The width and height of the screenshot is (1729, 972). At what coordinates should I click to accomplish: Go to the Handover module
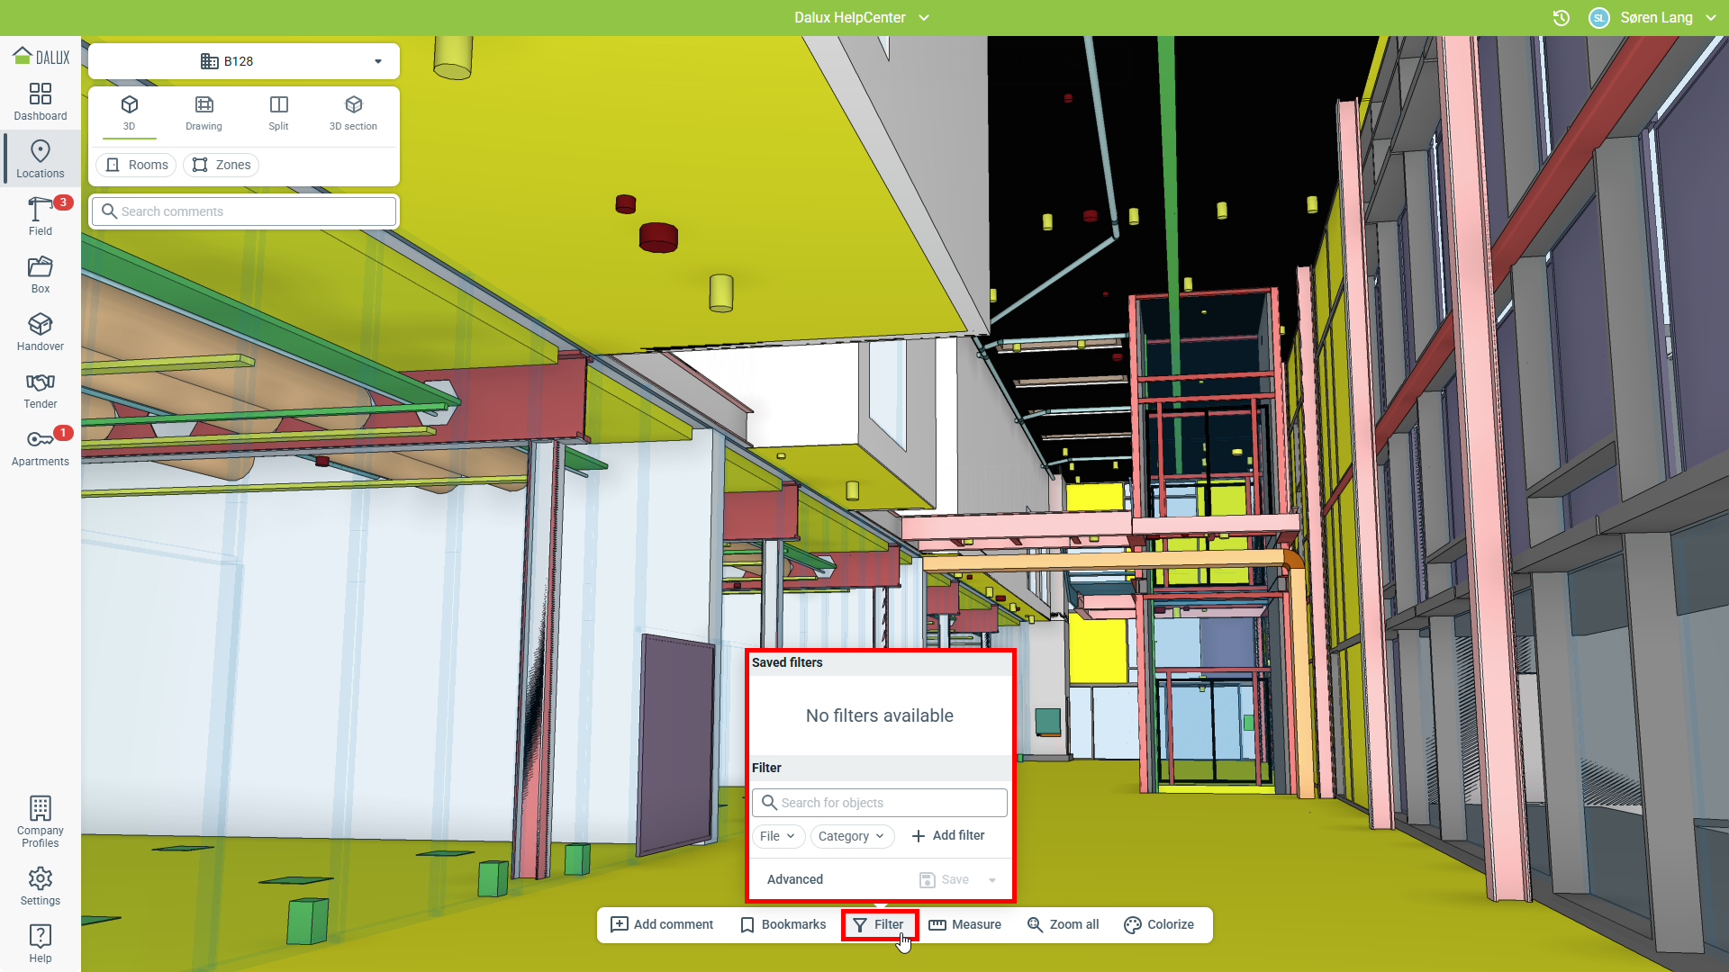tap(41, 331)
